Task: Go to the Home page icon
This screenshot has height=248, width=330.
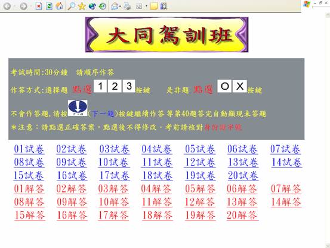Action: [59, 6]
